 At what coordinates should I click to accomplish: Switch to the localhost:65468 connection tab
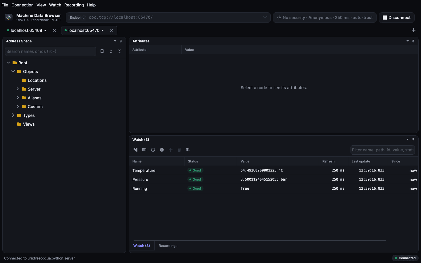coord(26,30)
